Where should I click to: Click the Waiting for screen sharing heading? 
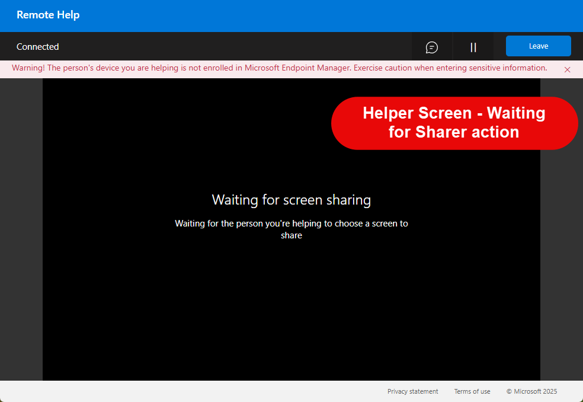(291, 200)
